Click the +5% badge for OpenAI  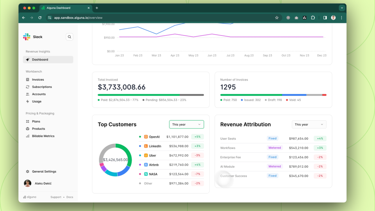(198, 137)
